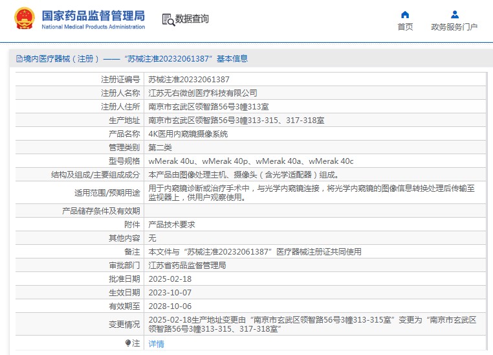This screenshot has width=493, height=355.
Task: Click the 国家药品监督管理局 title text
Action: click(93, 16)
